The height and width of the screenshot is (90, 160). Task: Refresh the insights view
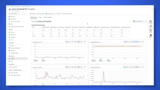pyautogui.click(x=58, y=14)
